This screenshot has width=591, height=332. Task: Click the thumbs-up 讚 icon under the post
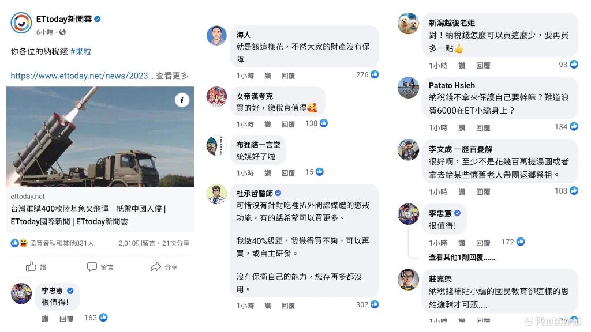coord(31,267)
